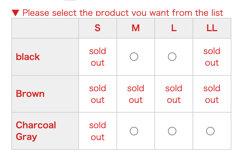Screen dimensions: 244x156
Task: Choose Charcoal Gray in size L
Action: pos(172,131)
